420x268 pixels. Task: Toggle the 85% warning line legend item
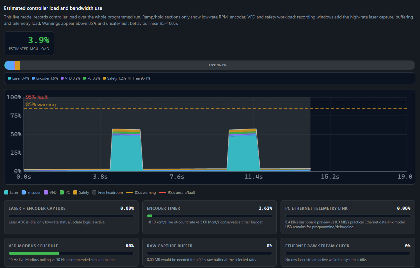point(141,193)
